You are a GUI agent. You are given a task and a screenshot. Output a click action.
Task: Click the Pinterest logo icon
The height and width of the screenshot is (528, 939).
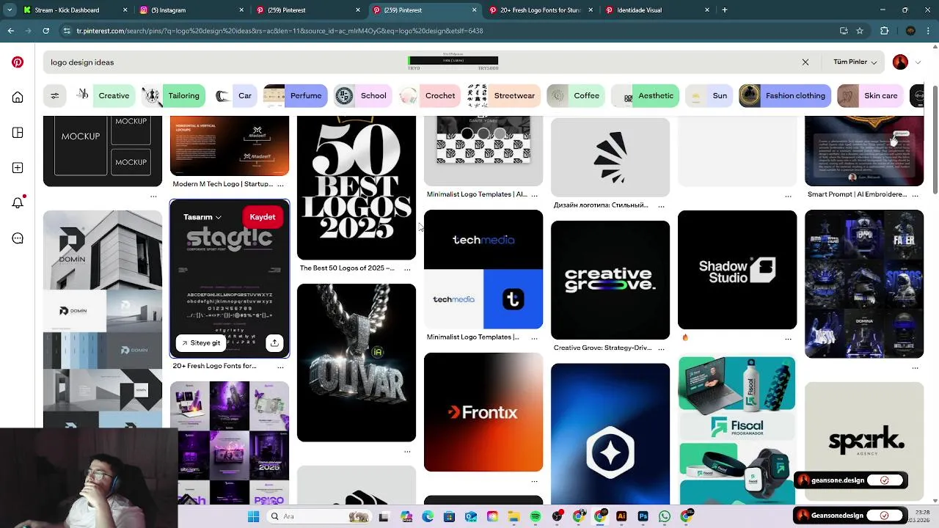pyautogui.click(x=18, y=62)
